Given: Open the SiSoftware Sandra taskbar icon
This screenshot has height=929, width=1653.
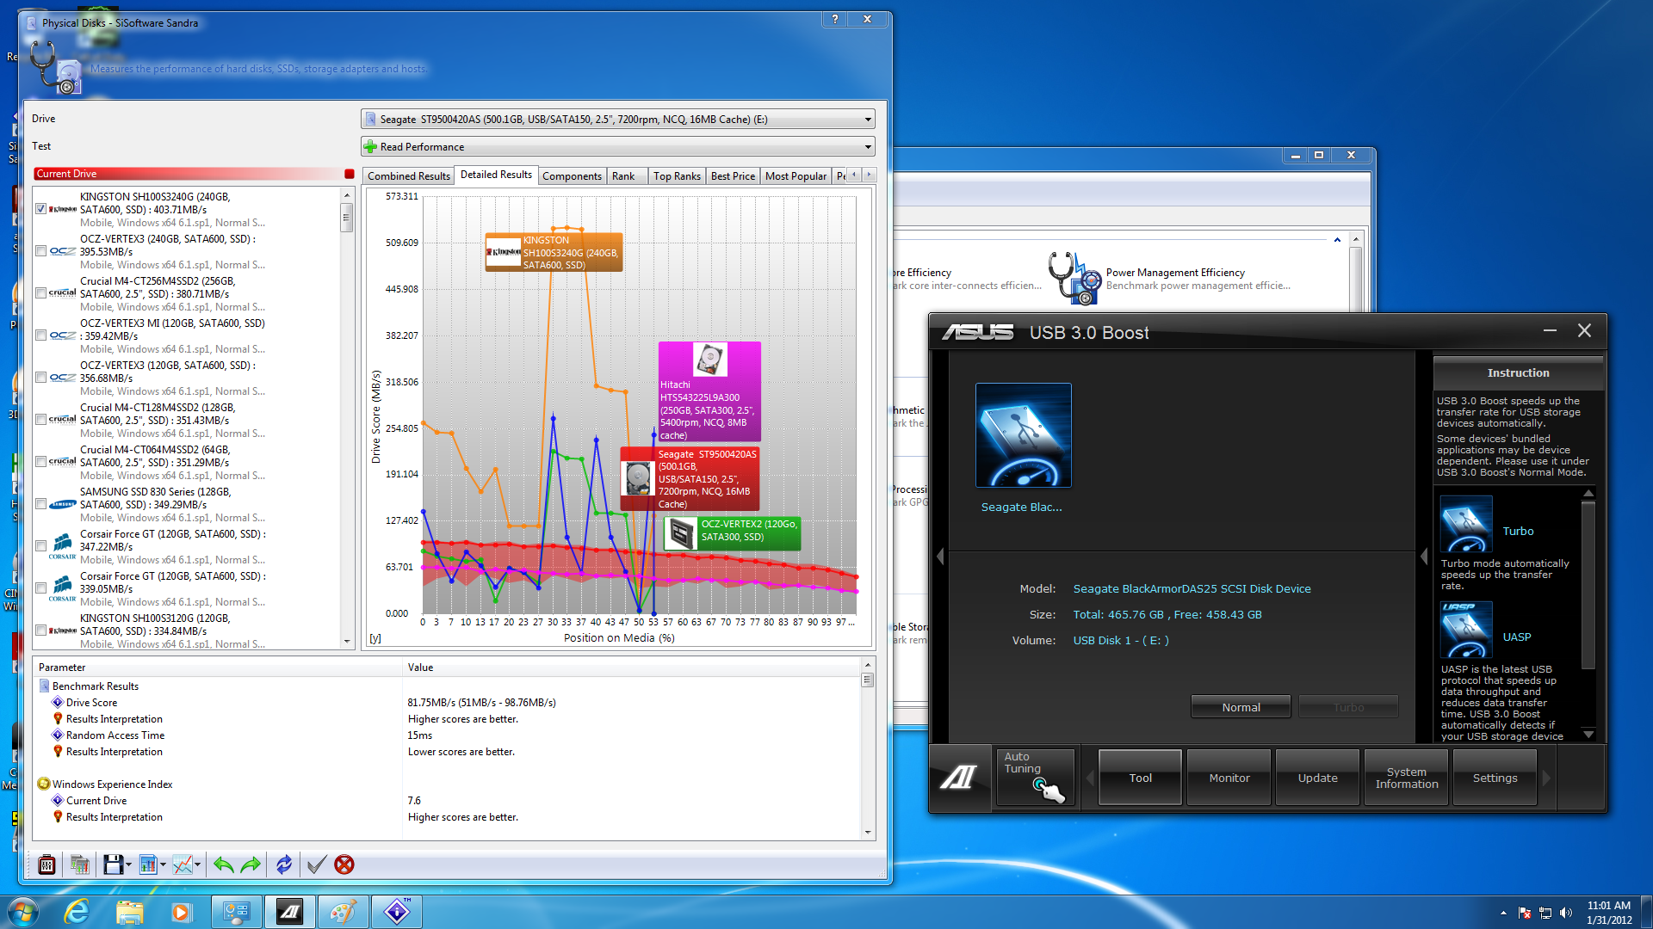Looking at the screenshot, I should 396,912.
